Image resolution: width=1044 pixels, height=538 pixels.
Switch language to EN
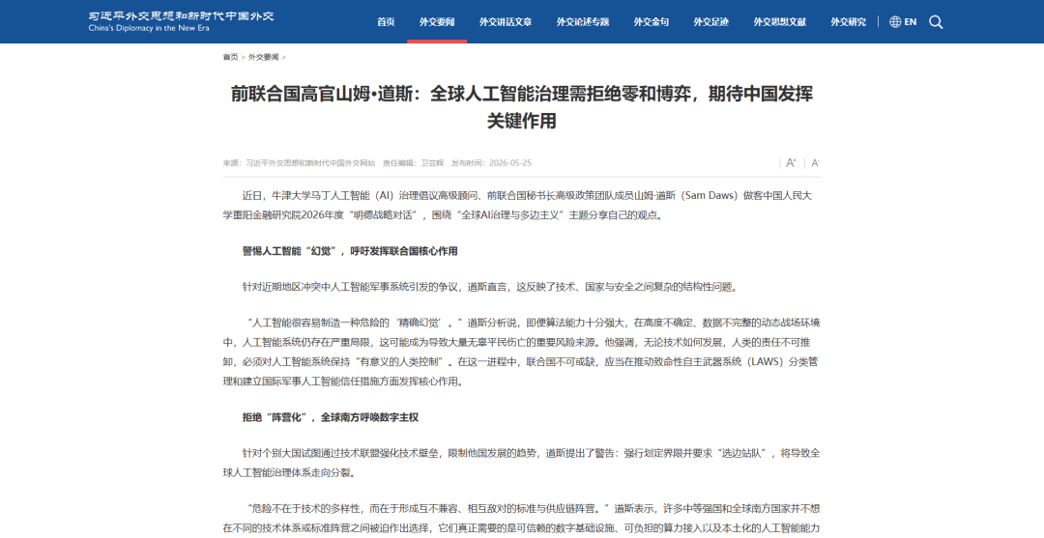[911, 22]
